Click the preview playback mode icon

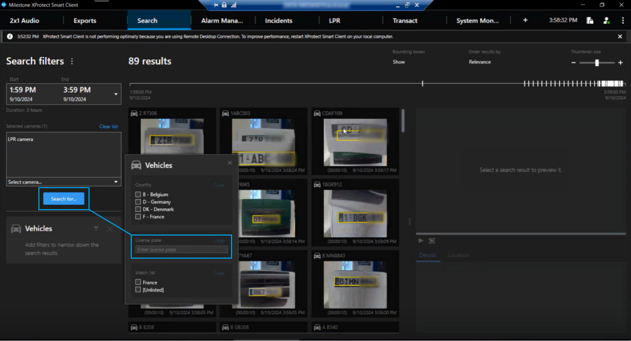tap(432, 241)
